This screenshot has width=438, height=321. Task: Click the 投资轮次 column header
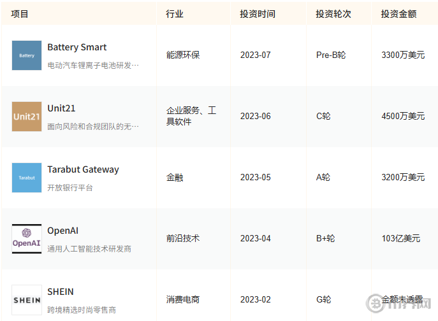click(333, 13)
